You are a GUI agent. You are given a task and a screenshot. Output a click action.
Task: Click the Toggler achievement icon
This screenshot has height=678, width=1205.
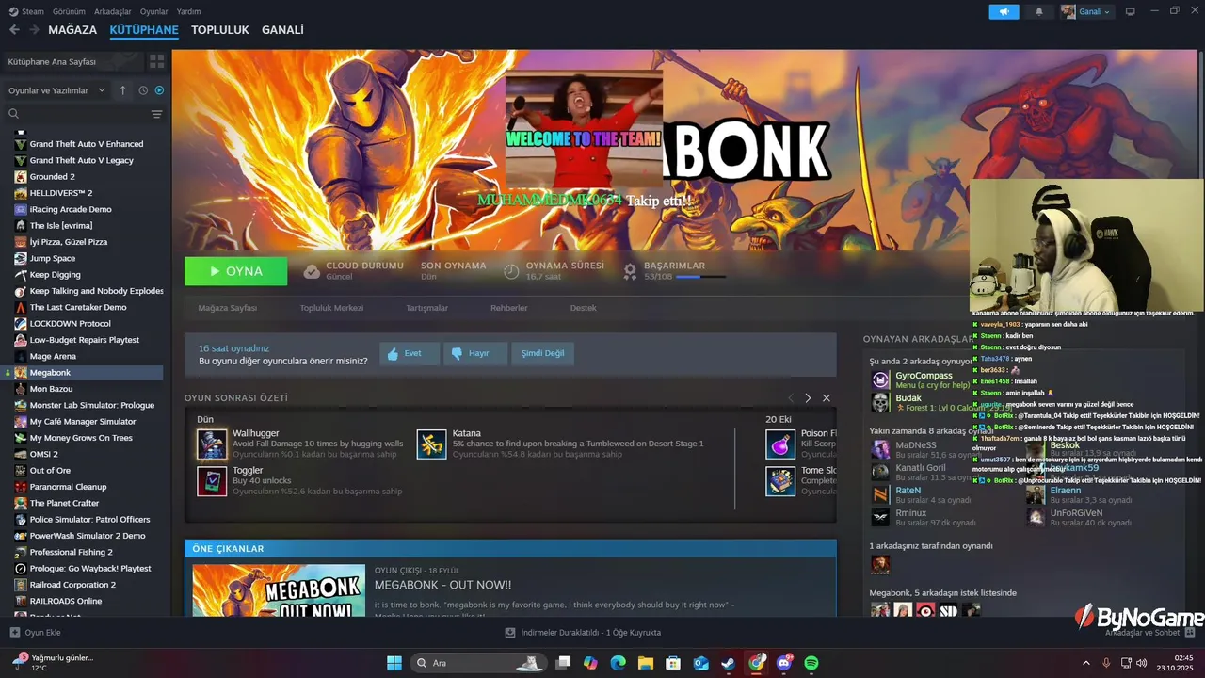tap(212, 480)
